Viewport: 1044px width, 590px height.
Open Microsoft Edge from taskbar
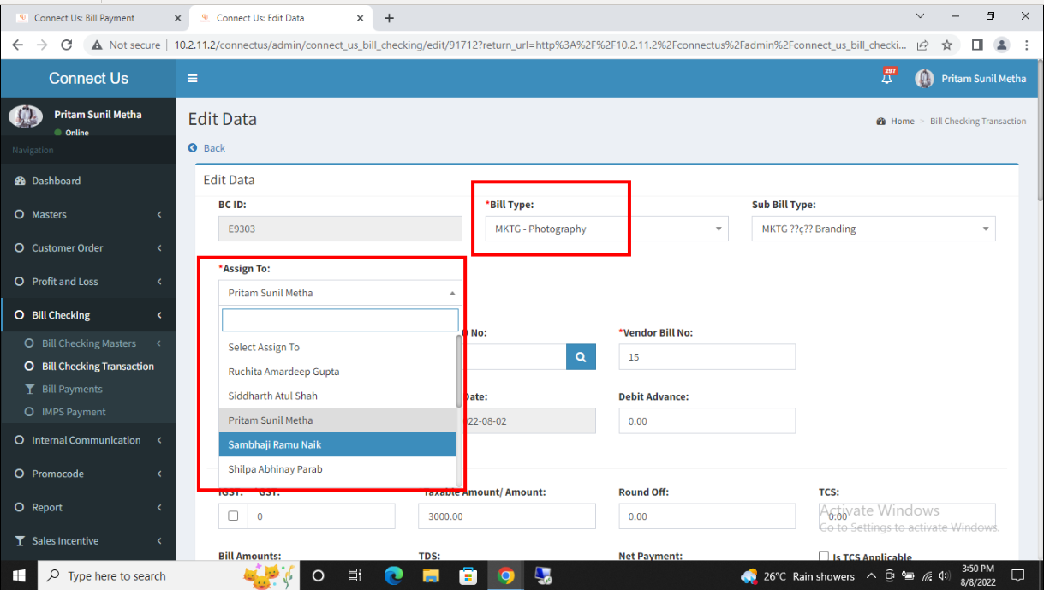pyautogui.click(x=393, y=575)
